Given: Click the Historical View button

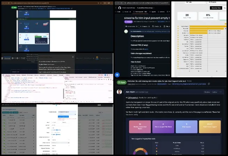Looking at the screenshot, I should (x=216, y=8).
